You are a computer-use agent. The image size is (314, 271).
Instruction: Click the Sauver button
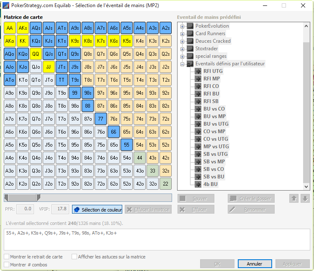point(196,199)
